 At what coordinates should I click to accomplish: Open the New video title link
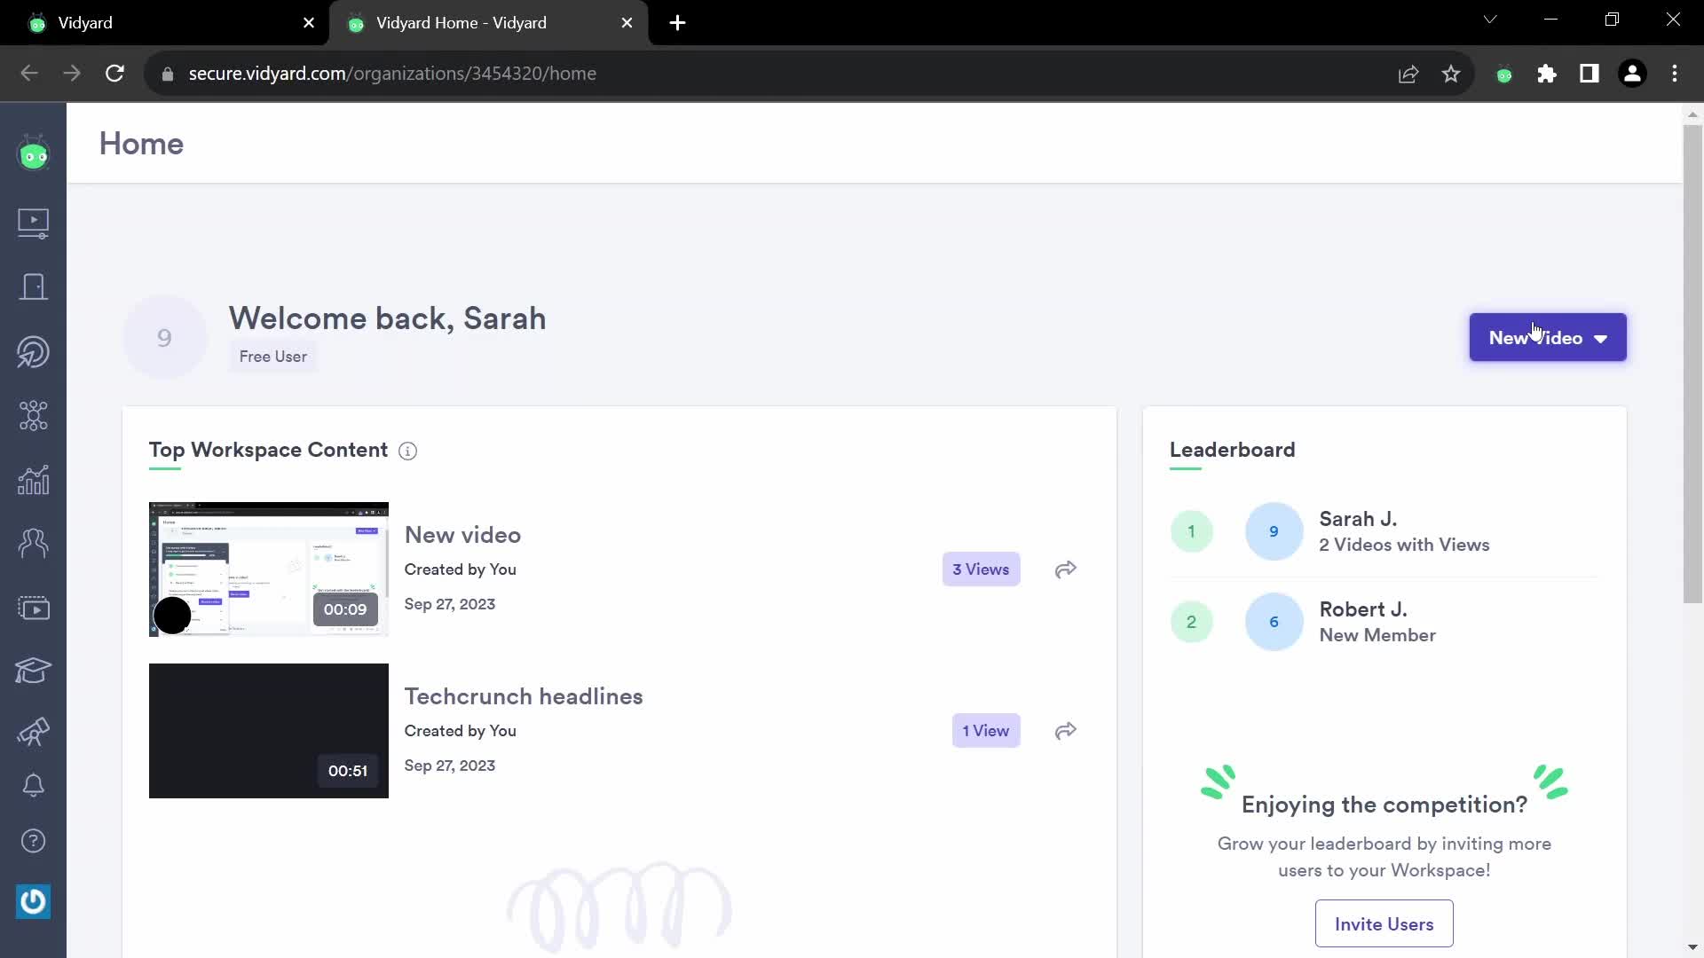tap(462, 535)
